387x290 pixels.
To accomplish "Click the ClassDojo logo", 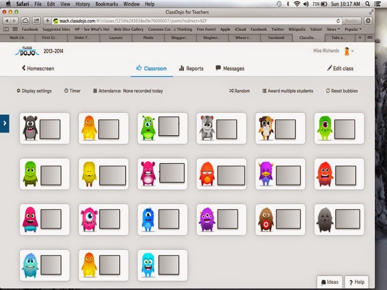I will (x=27, y=51).
